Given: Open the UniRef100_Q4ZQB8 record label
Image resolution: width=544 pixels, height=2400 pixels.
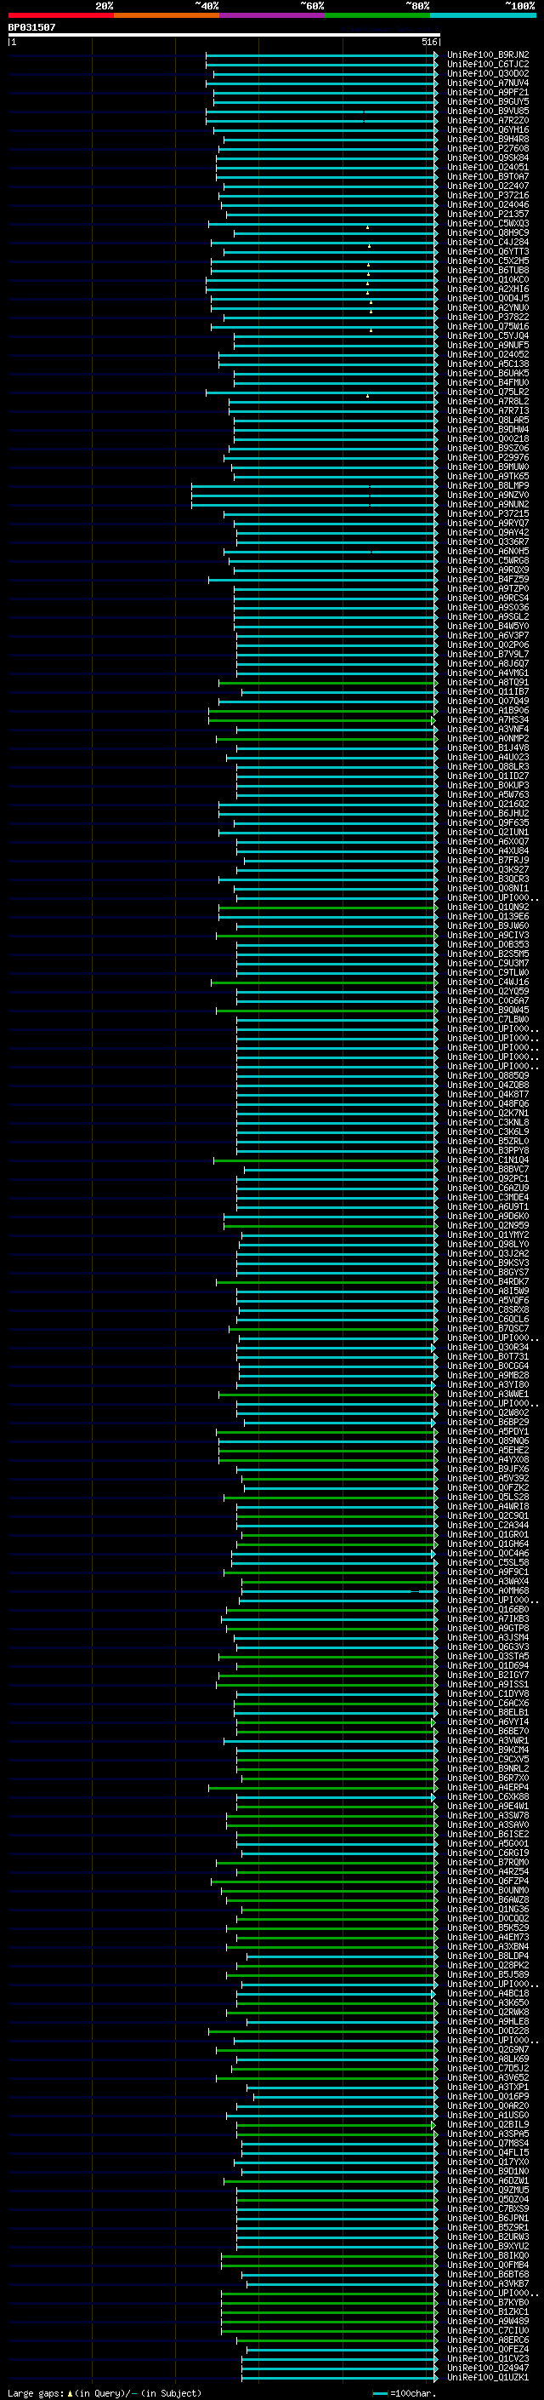Looking at the screenshot, I should pos(487,1085).
